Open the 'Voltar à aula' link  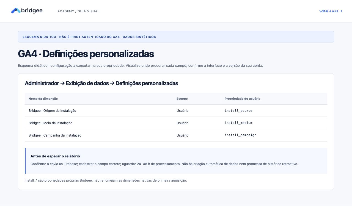click(331, 11)
